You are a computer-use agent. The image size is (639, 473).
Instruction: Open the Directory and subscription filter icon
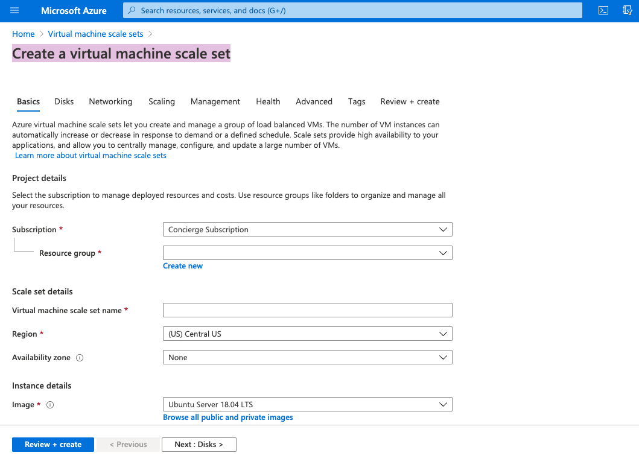coord(627,10)
